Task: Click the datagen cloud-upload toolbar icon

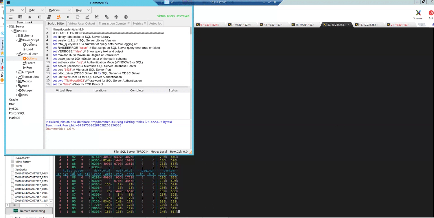Action: pos(116,17)
